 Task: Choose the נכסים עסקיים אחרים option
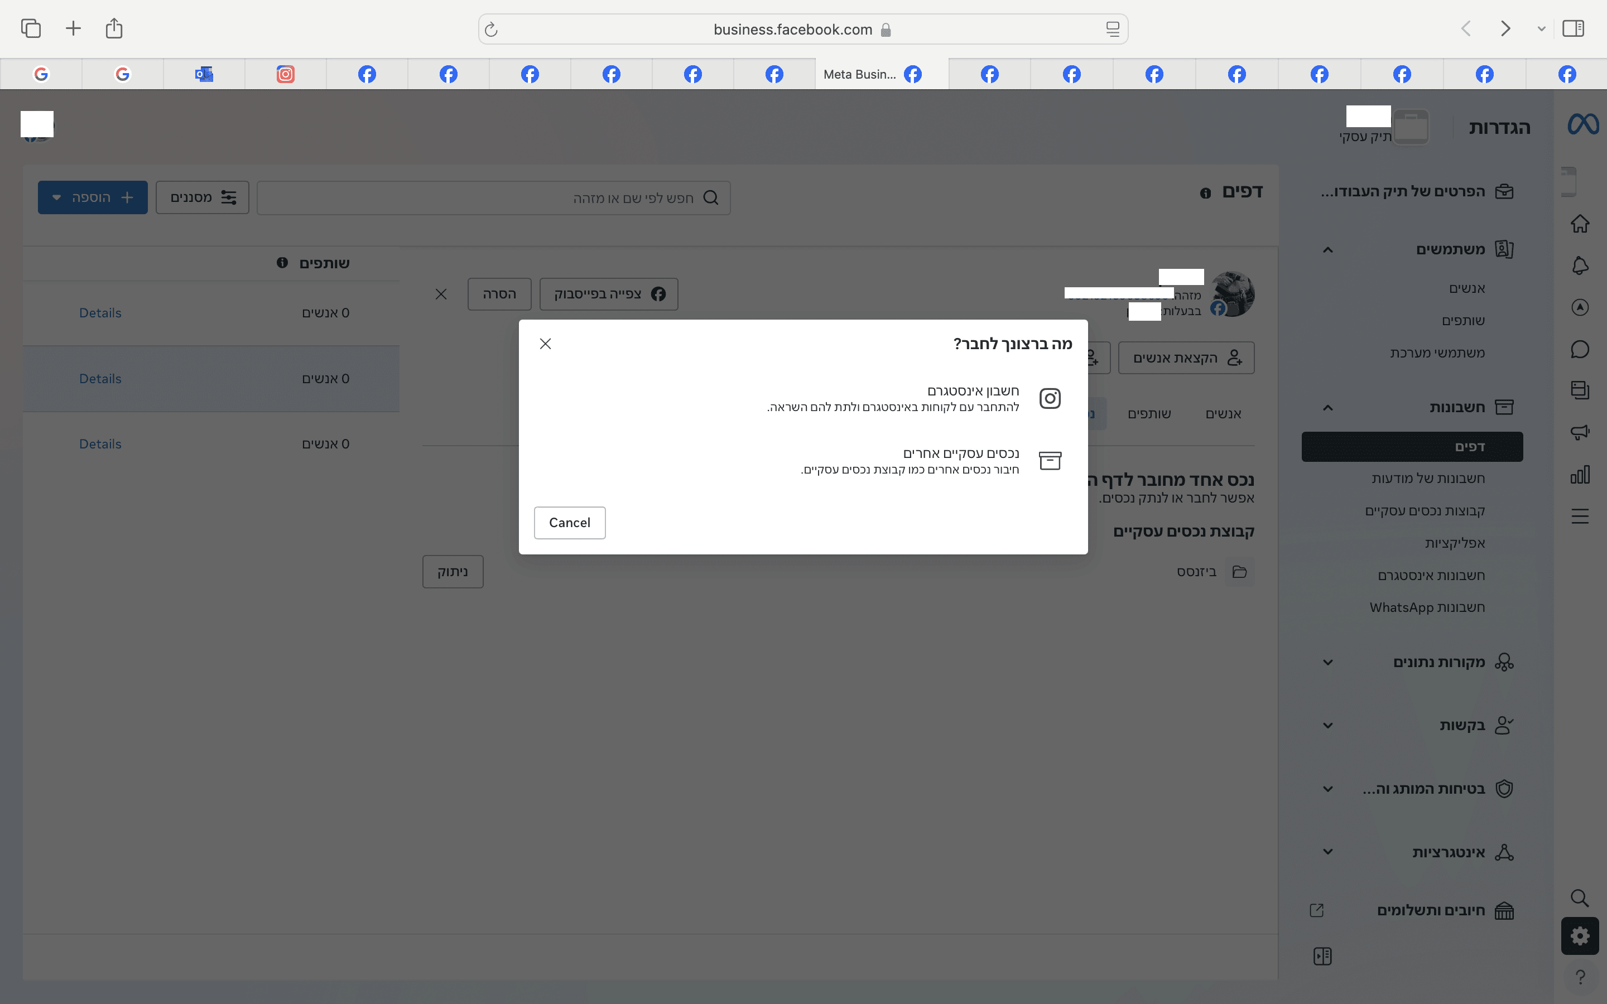pos(803,461)
